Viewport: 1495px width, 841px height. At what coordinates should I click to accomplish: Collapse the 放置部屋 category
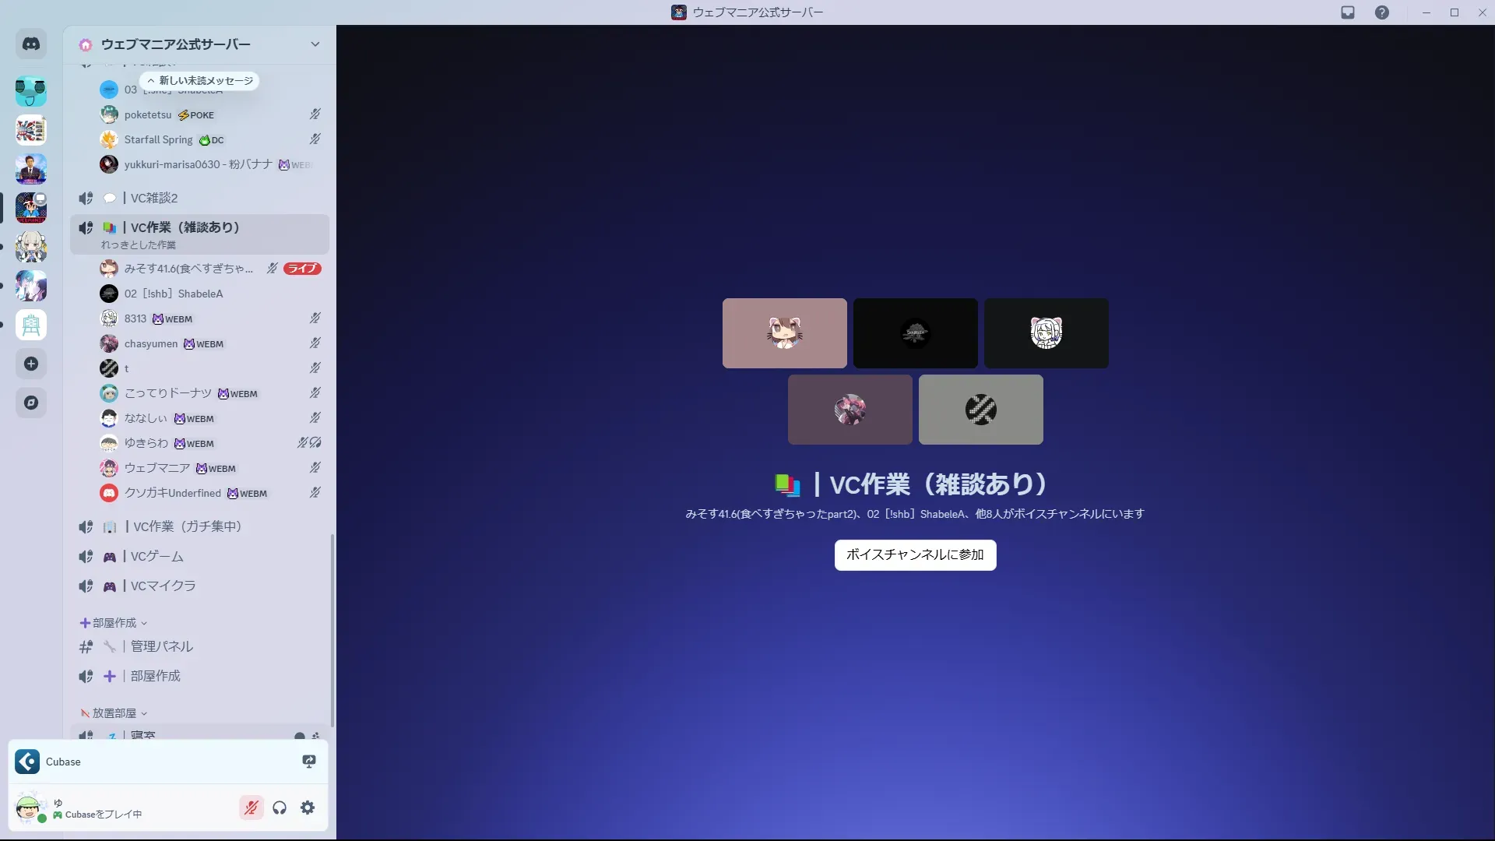click(x=114, y=713)
